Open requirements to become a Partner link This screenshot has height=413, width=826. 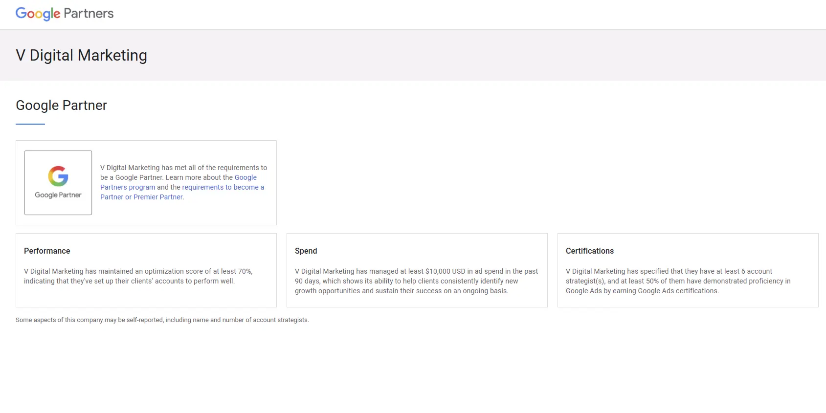[182, 192]
